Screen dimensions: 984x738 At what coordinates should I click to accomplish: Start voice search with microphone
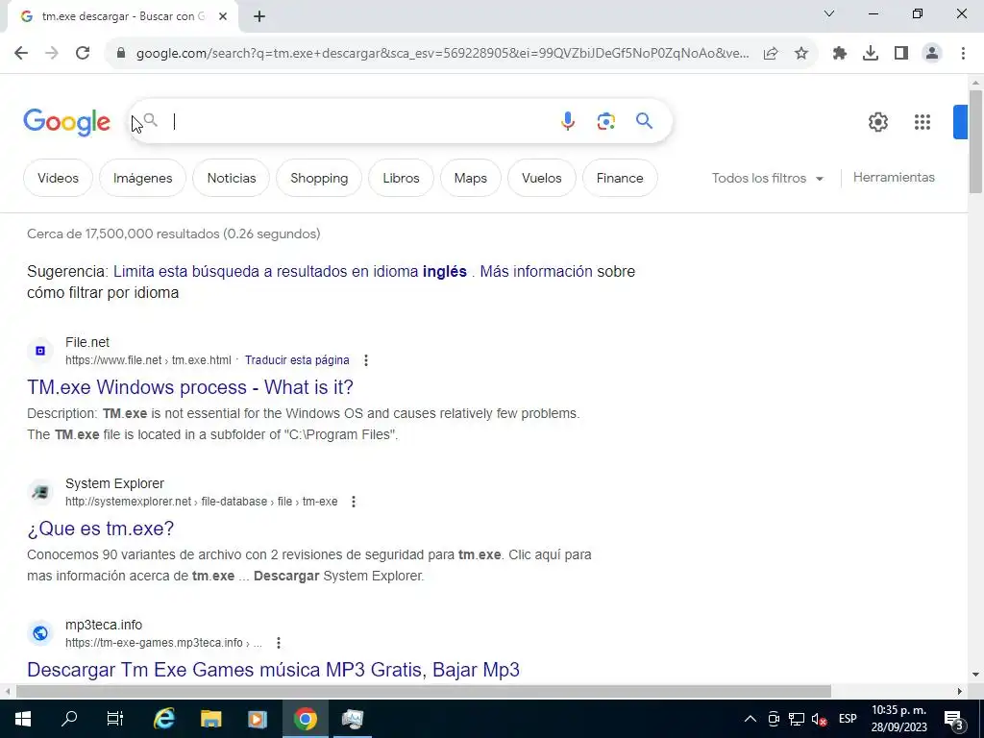pyautogui.click(x=567, y=121)
